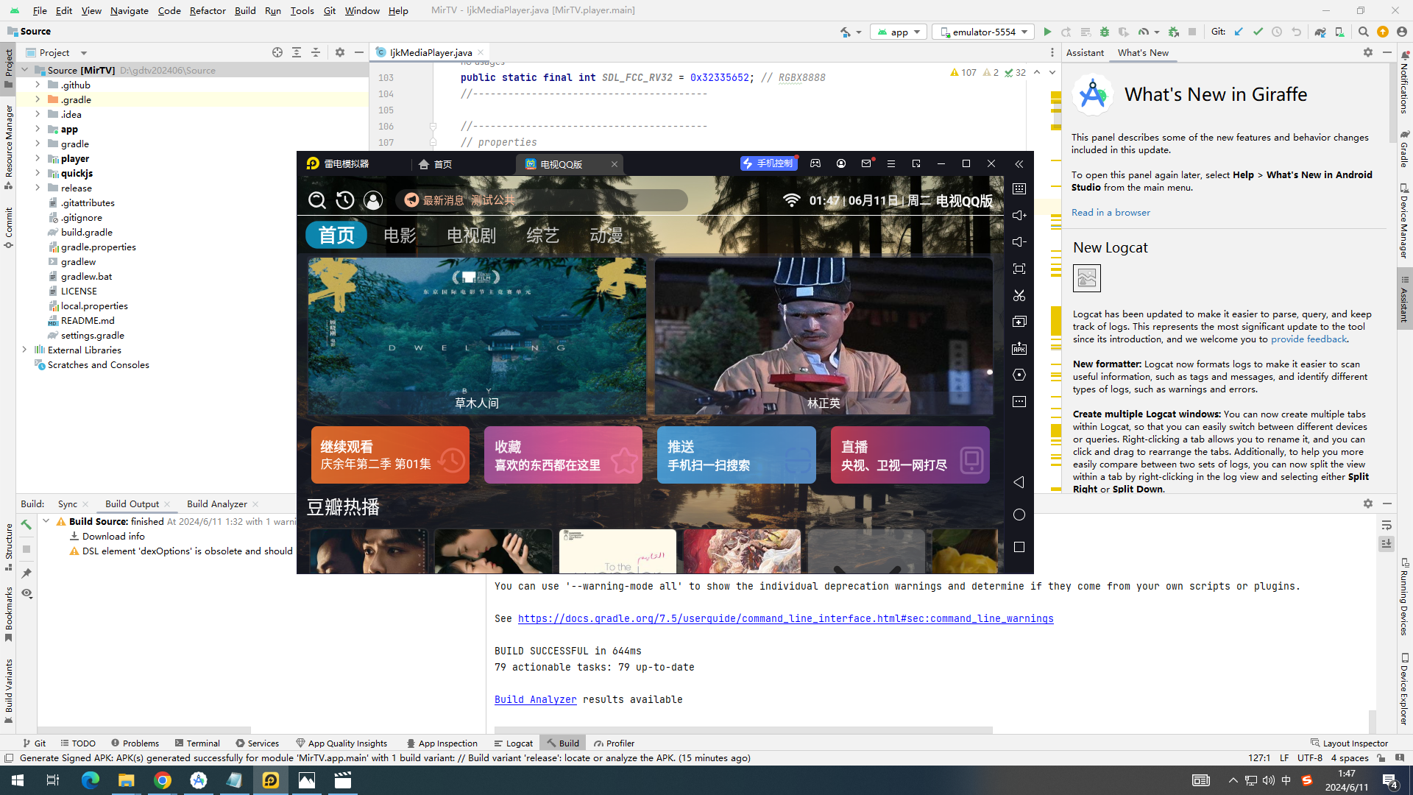1413x795 pixels.
Task: Open the emulator-5554 device dropdown
Action: pyautogui.click(x=983, y=32)
